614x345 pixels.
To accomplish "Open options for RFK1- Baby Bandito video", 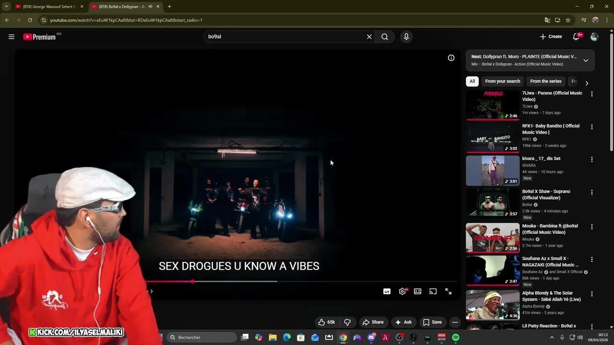I will 591,127.
